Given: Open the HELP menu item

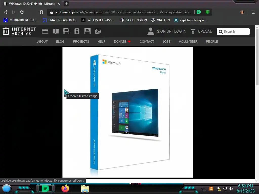Looking at the screenshot, I should [101, 42].
